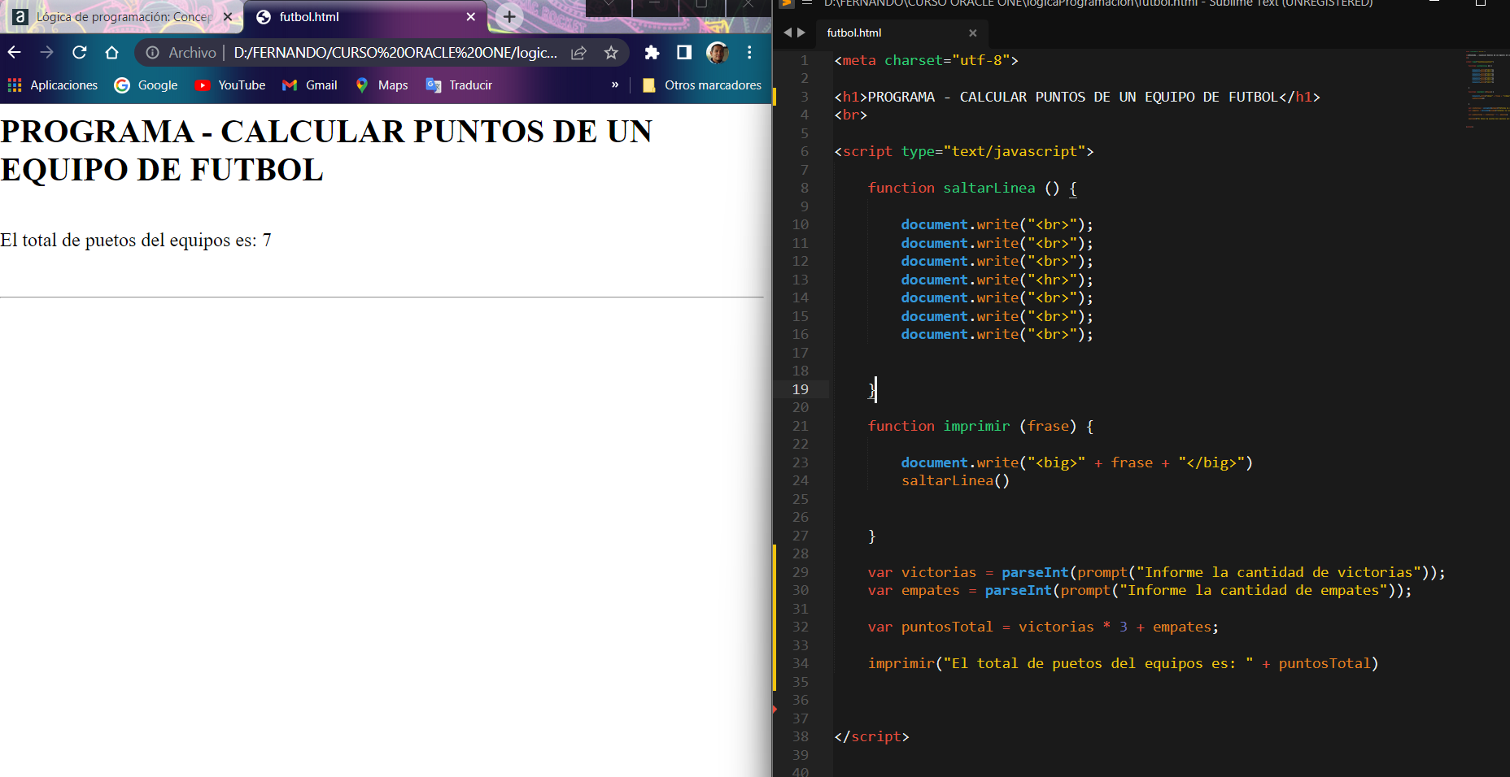This screenshot has width=1510, height=777.
Task: Bookmark this page with star icon
Action: coord(611,53)
